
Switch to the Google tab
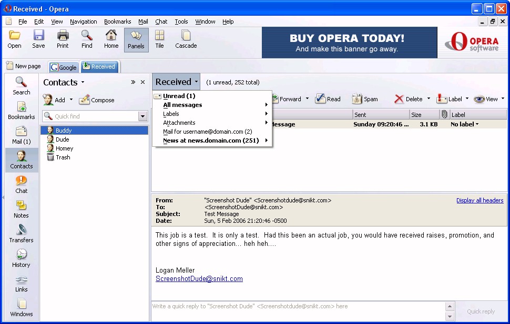64,67
